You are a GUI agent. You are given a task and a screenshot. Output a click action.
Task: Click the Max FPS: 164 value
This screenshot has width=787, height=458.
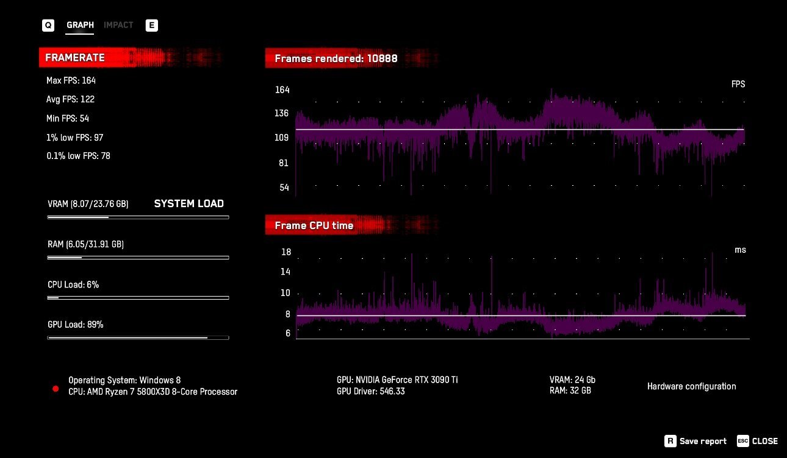pos(71,80)
